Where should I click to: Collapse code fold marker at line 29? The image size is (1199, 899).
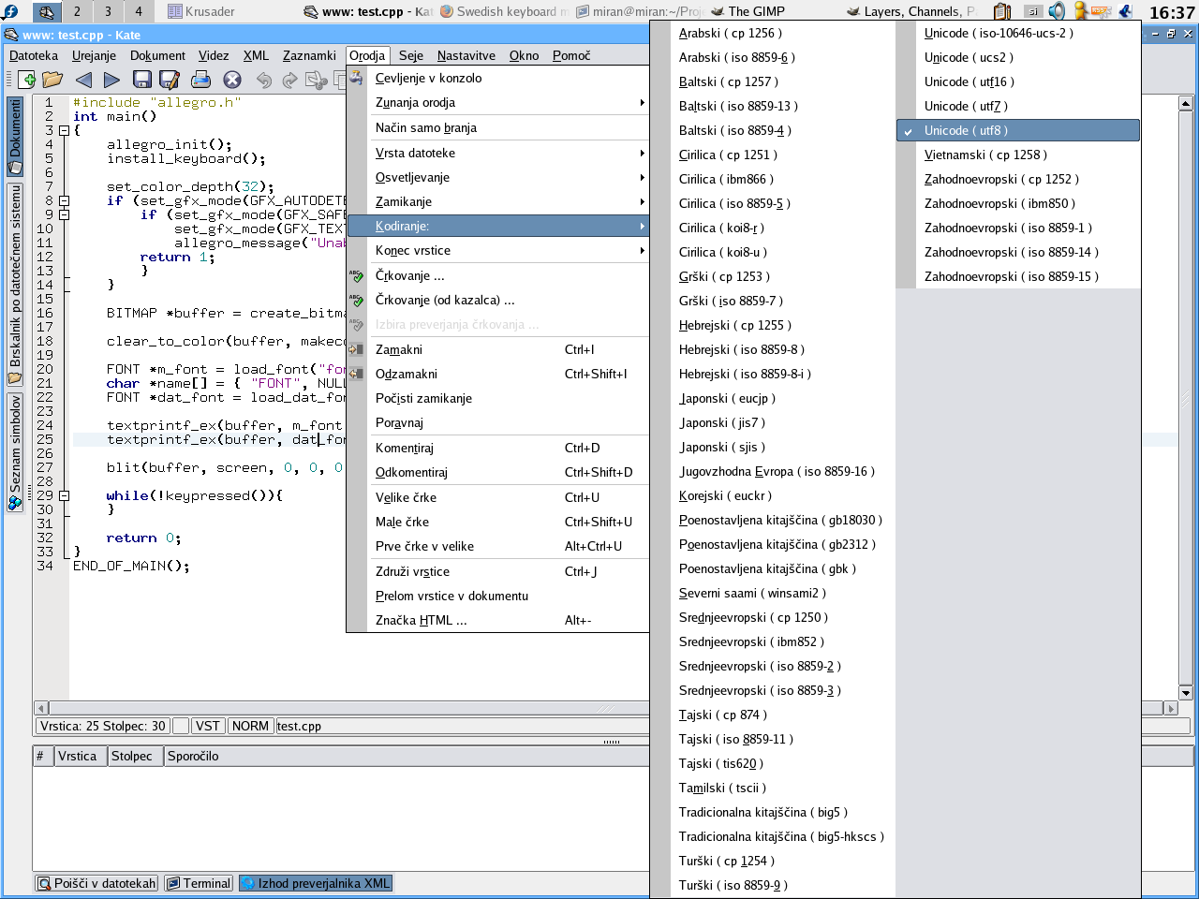64,495
